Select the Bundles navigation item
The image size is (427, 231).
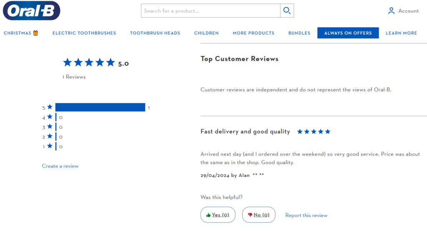[299, 33]
